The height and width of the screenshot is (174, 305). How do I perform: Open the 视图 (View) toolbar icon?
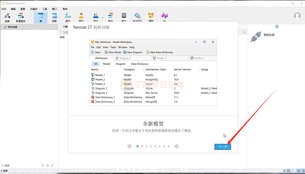54,17
